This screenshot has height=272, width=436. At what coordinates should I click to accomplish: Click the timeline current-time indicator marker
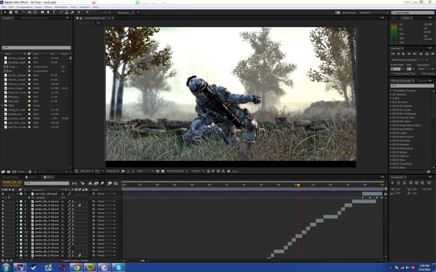299,185
